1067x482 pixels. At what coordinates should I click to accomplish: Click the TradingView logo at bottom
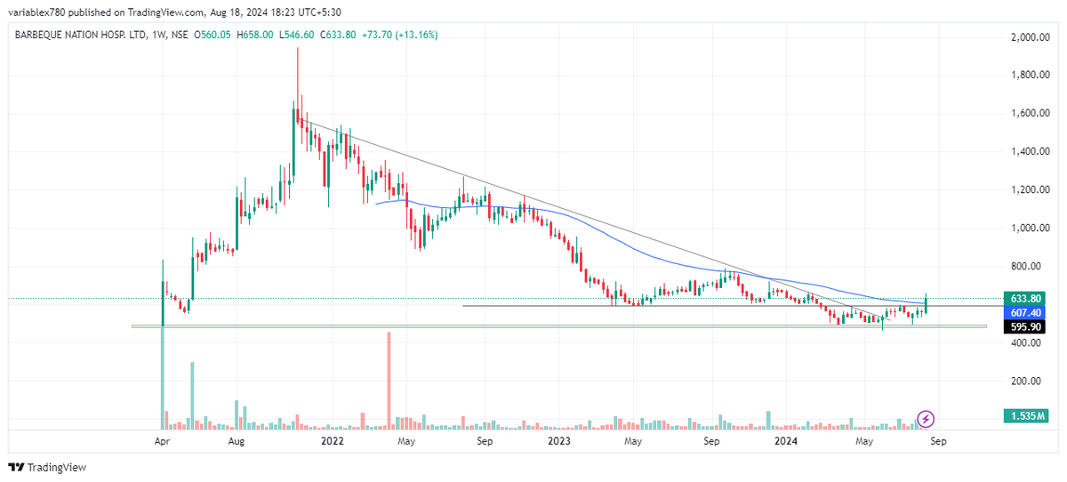47,467
